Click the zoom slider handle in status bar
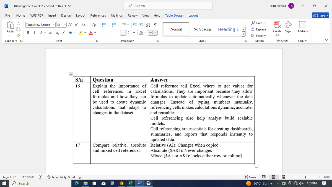 click(305, 177)
